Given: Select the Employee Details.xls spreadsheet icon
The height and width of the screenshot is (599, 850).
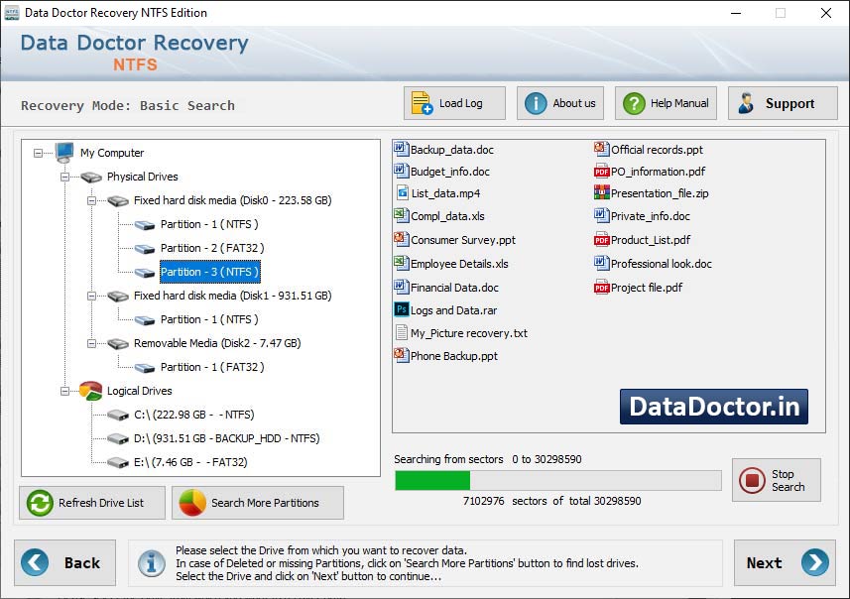Looking at the screenshot, I should [x=402, y=263].
